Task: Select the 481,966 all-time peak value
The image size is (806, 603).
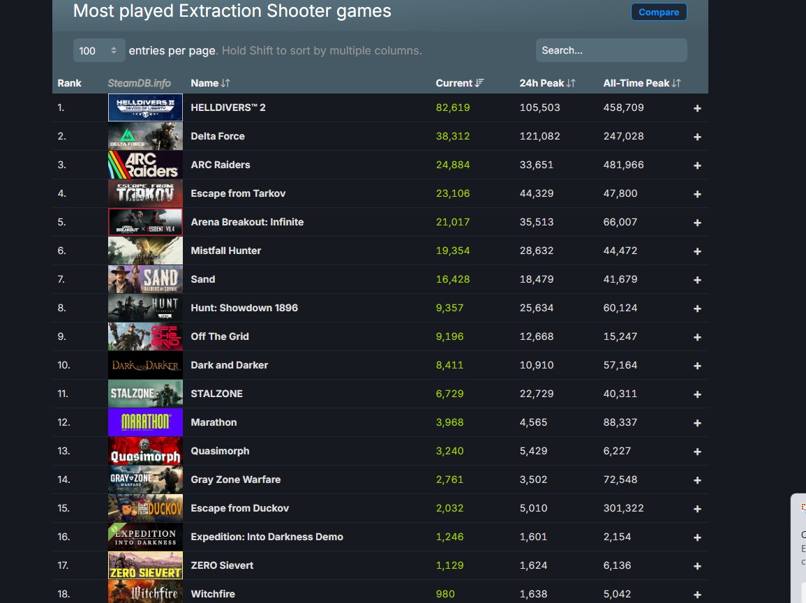Action: pyautogui.click(x=624, y=165)
